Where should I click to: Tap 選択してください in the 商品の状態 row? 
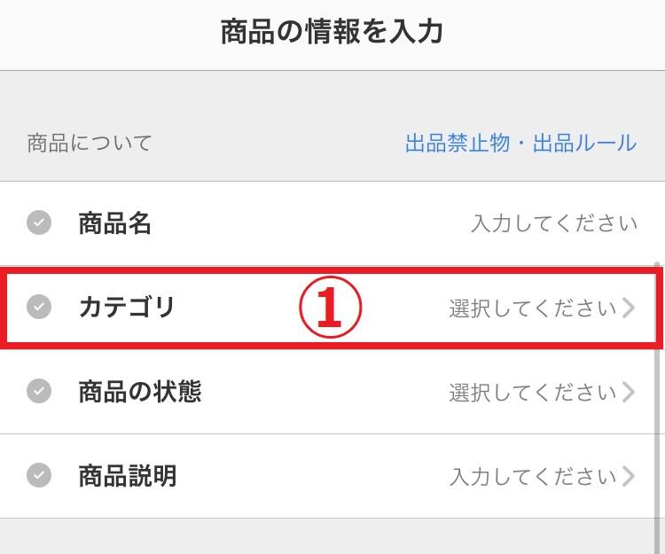tap(533, 392)
